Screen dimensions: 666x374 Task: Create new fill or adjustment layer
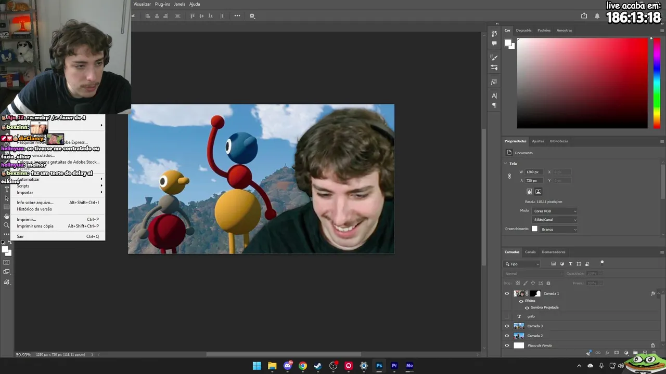click(626, 353)
